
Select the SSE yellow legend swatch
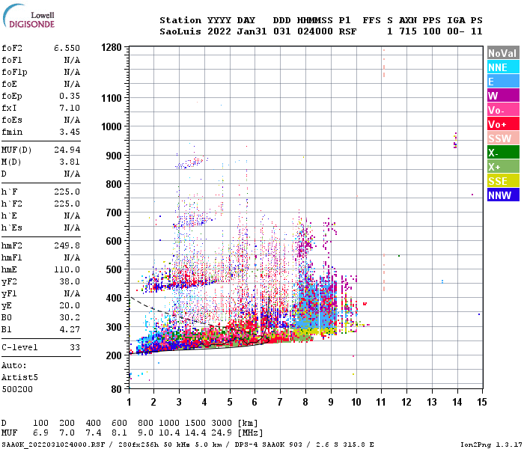503,181
